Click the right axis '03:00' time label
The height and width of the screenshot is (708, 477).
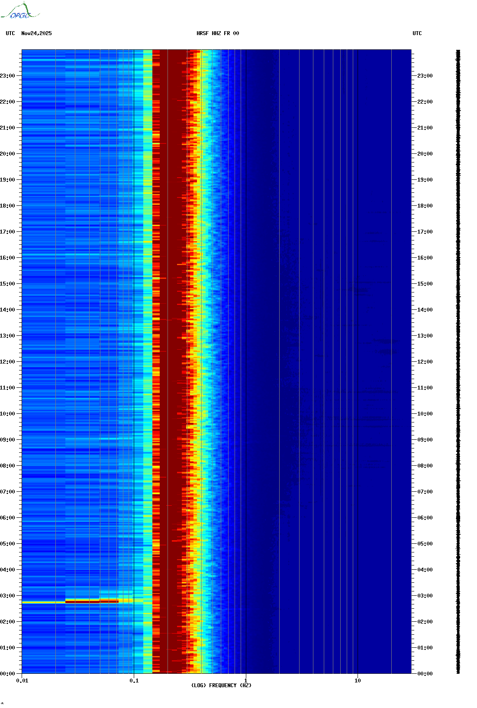(x=425, y=596)
